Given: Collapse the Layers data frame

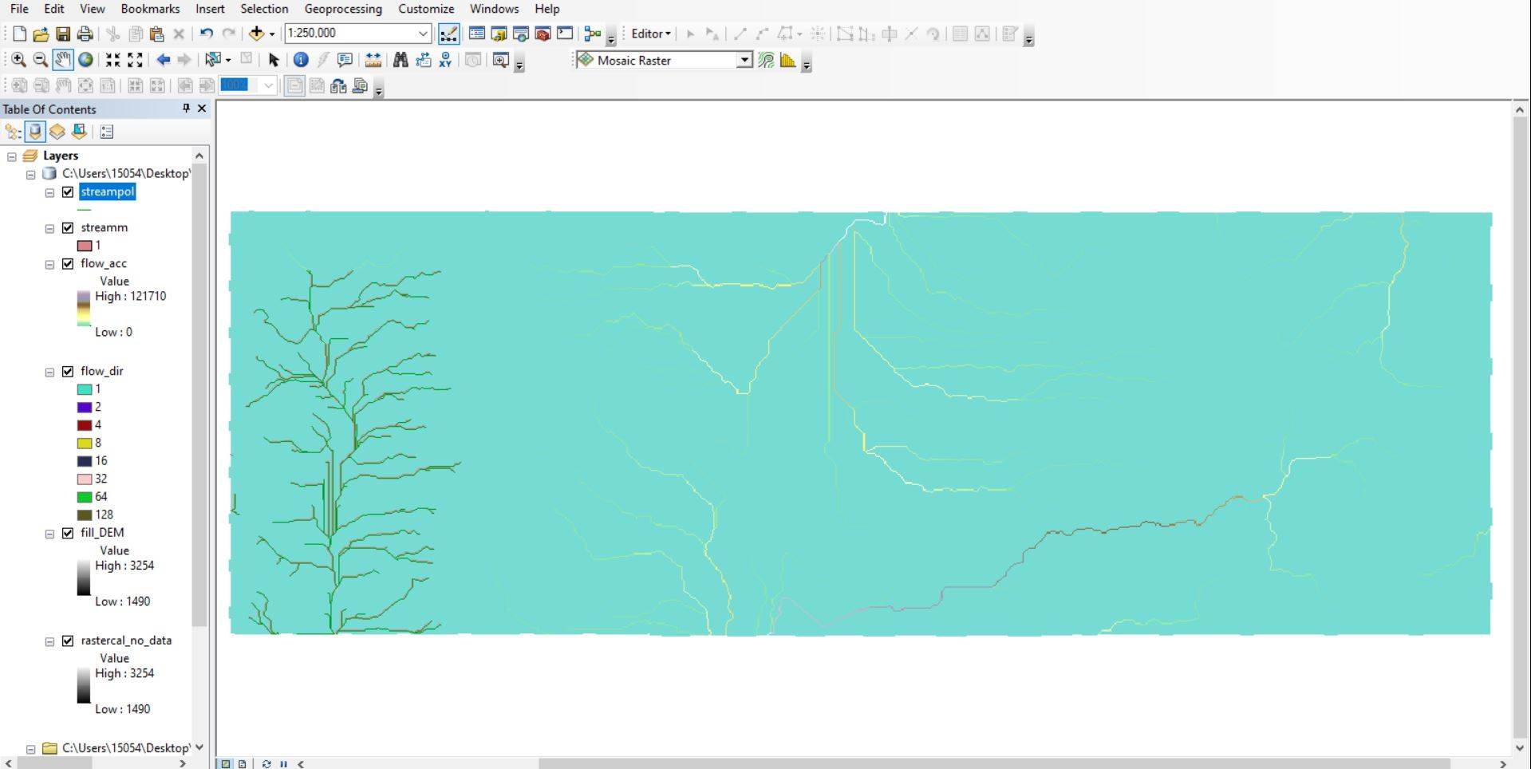Looking at the screenshot, I should (12, 156).
